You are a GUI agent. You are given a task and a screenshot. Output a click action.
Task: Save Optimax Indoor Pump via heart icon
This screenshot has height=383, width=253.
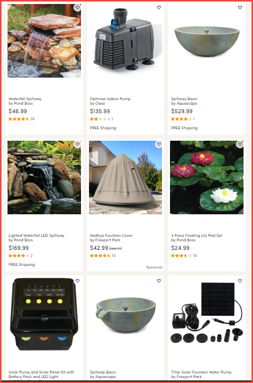[159, 8]
